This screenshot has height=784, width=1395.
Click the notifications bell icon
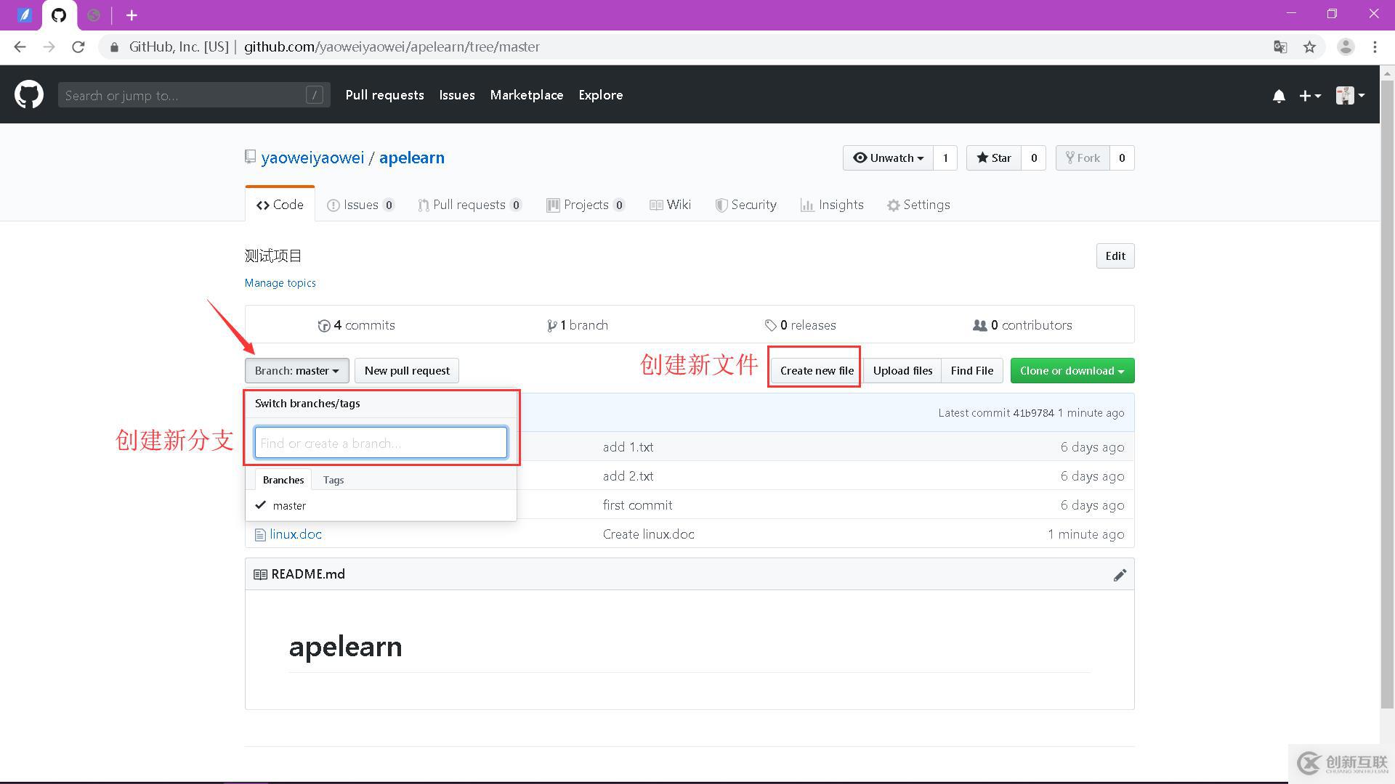1279,95
